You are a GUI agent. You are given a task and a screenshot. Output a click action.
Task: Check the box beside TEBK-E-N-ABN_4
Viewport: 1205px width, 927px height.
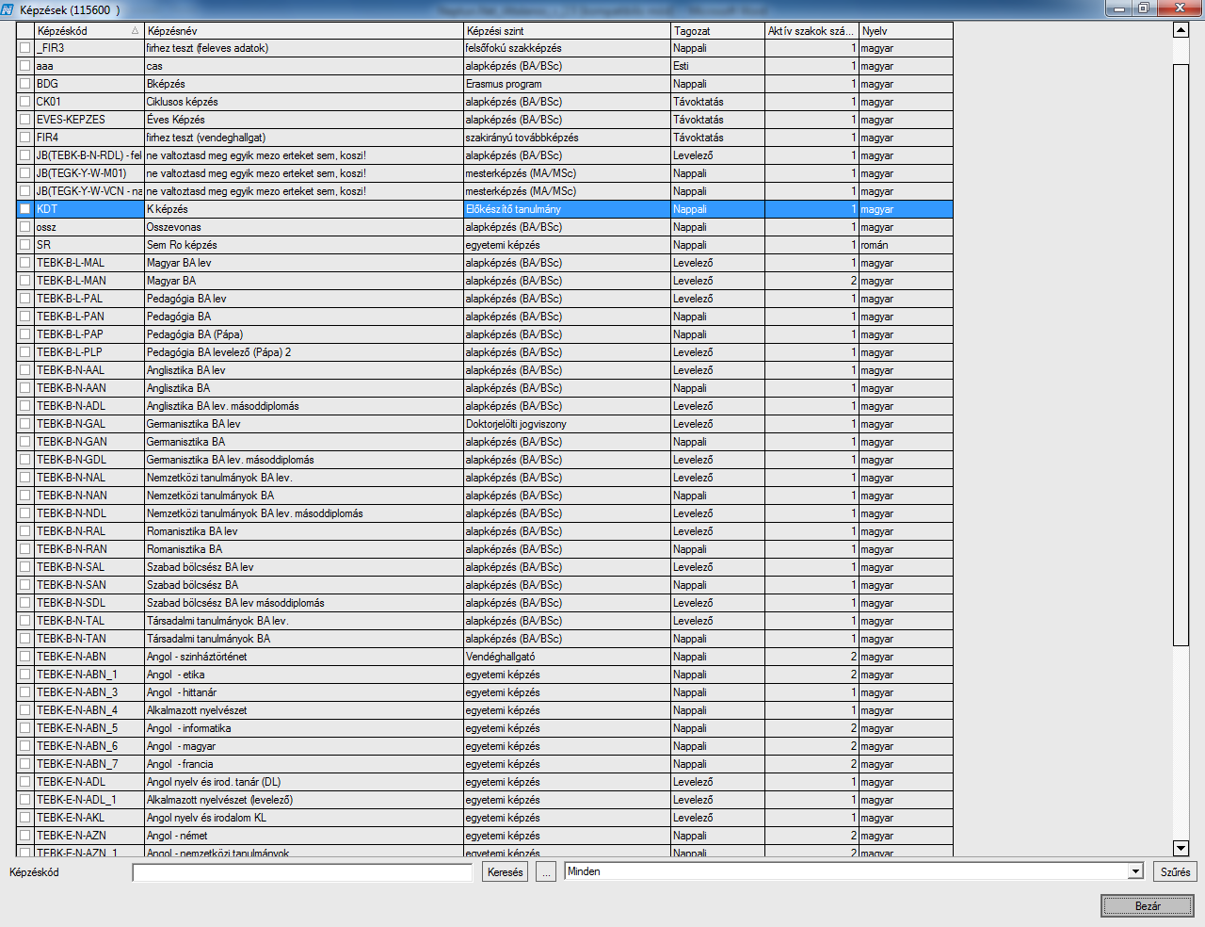[25, 710]
